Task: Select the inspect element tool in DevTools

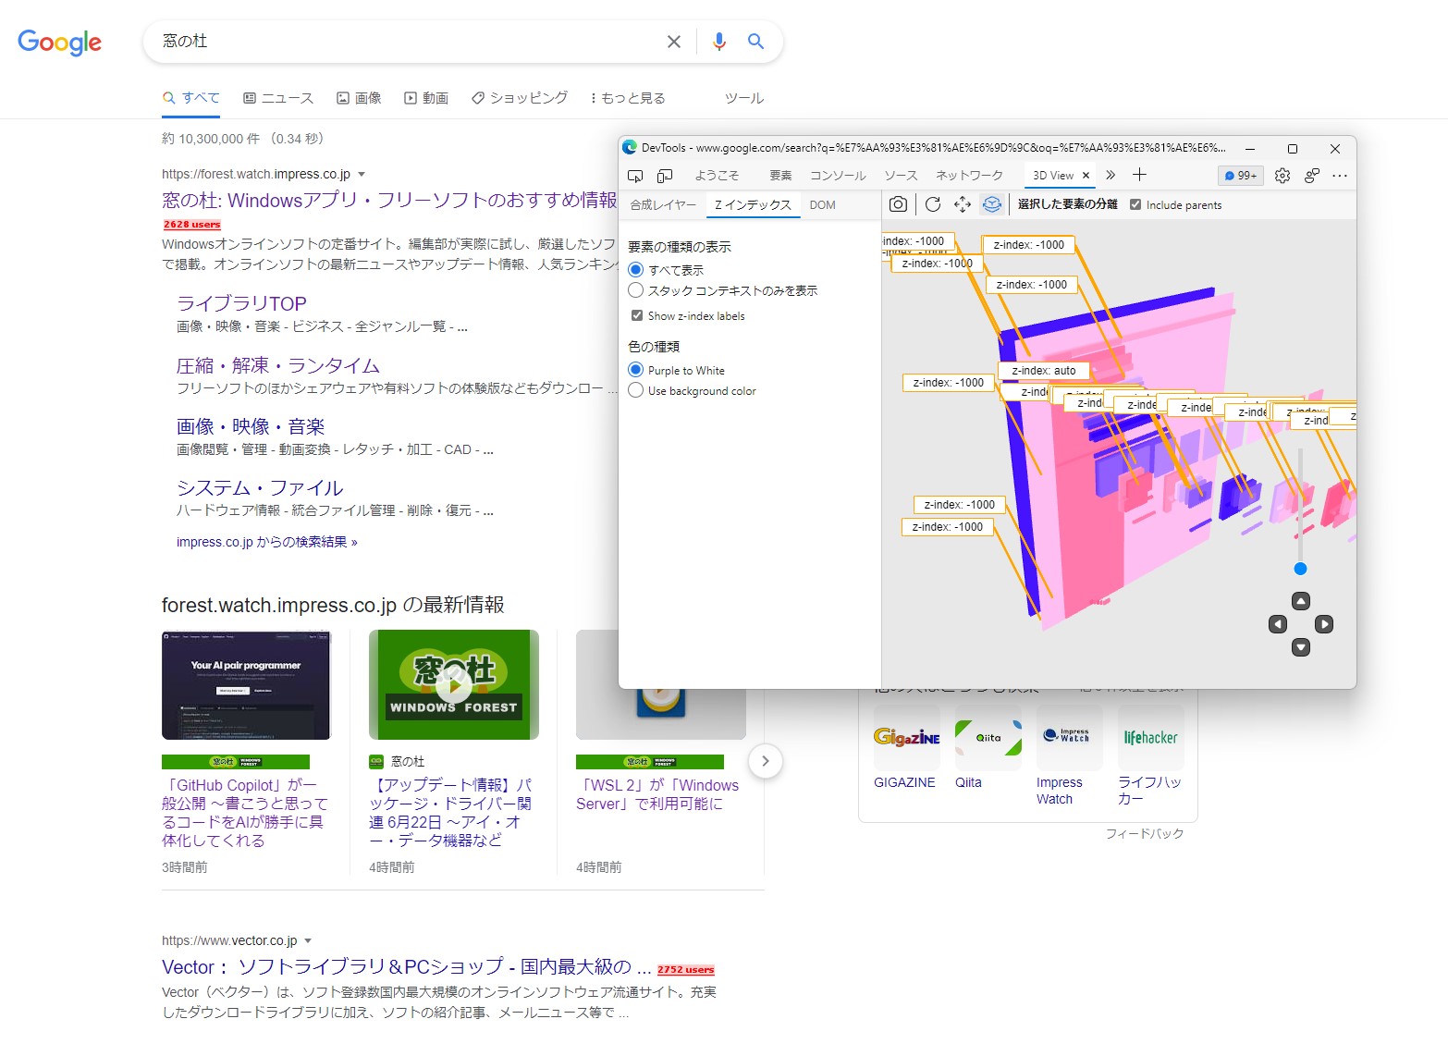Action: [x=634, y=175]
